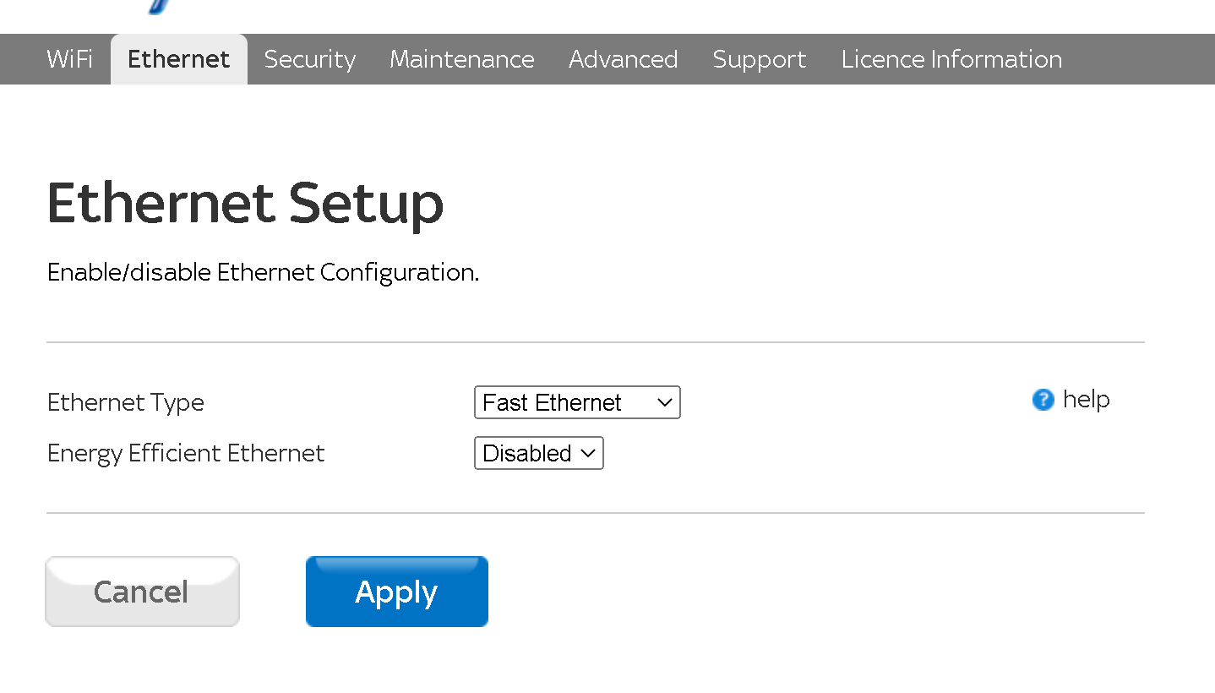The height and width of the screenshot is (693, 1215).
Task: Open the Energy Efficient Ethernet dropdown
Action: 538,453
